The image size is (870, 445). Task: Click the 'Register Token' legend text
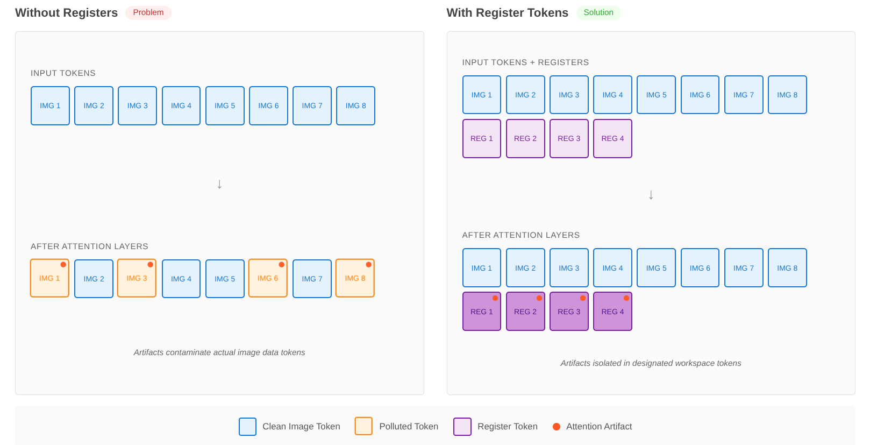pyautogui.click(x=508, y=427)
